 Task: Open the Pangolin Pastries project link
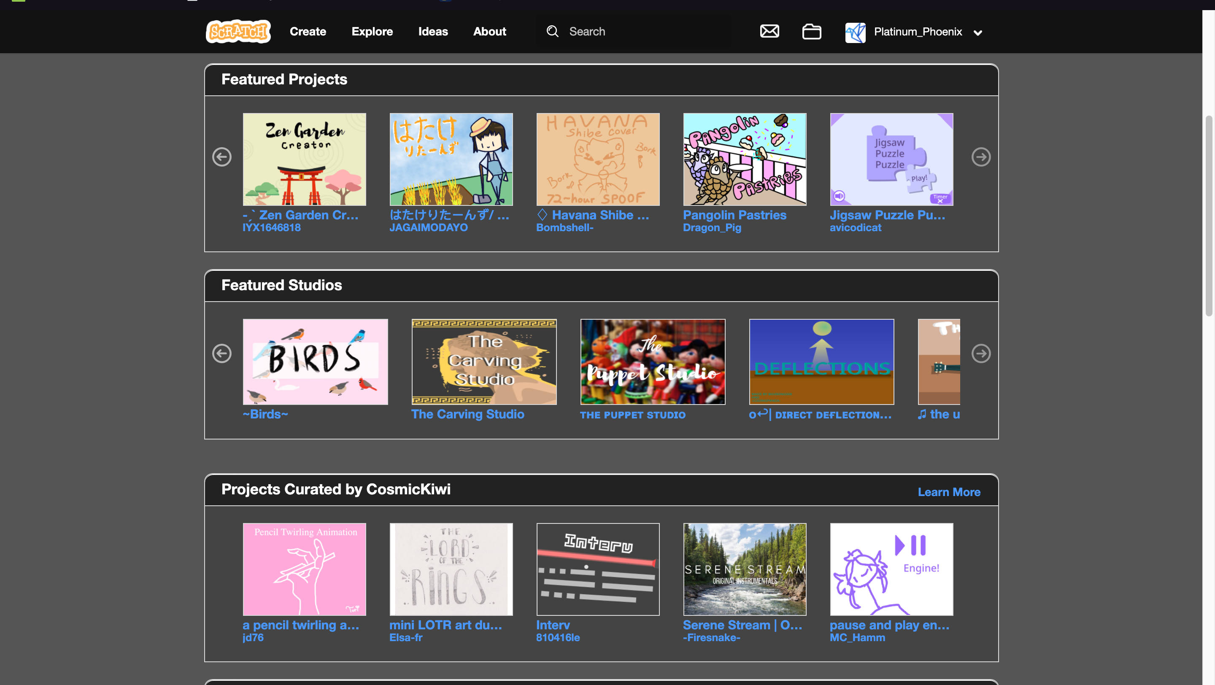click(734, 215)
